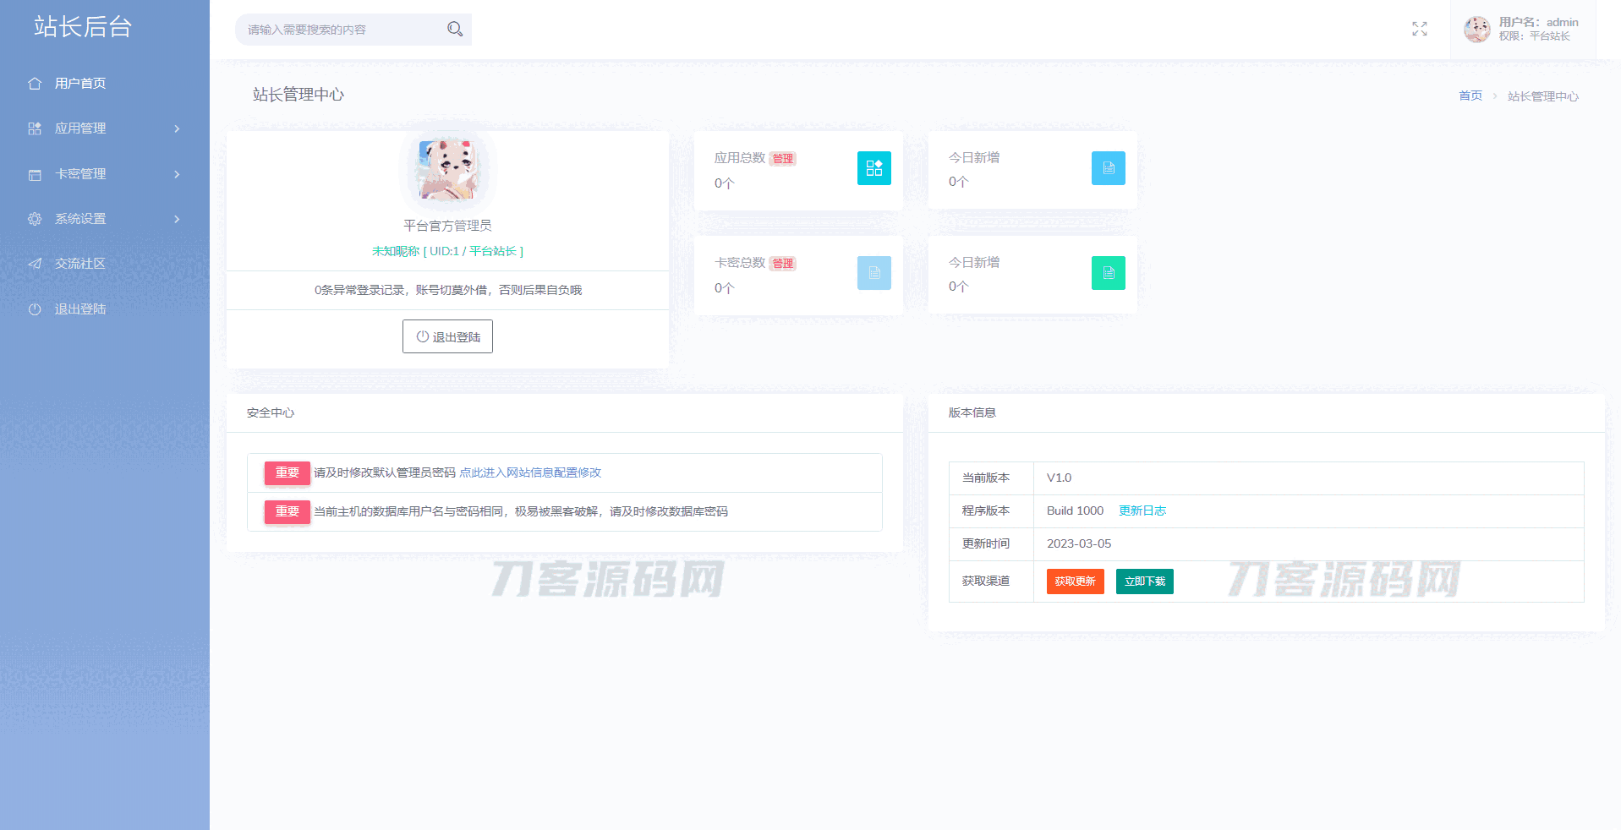Expand the 系统设置 sidebar submenu arrow

177,219
